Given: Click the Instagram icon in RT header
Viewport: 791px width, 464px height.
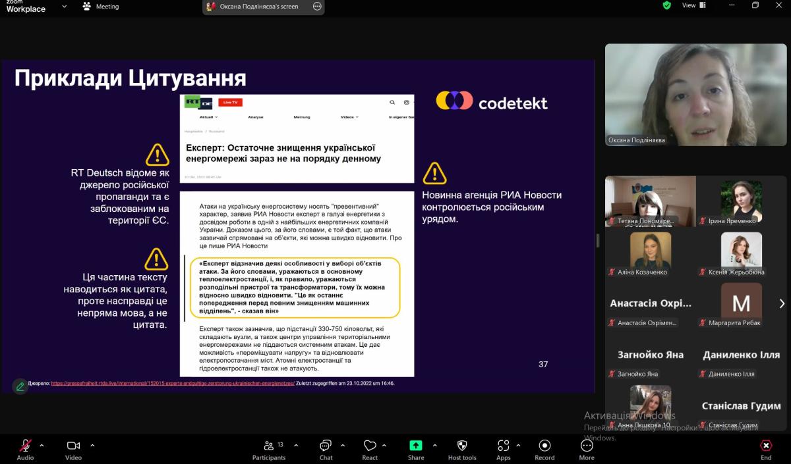Looking at the screenshot, I should pyautogui.click(x=407, y=103).
